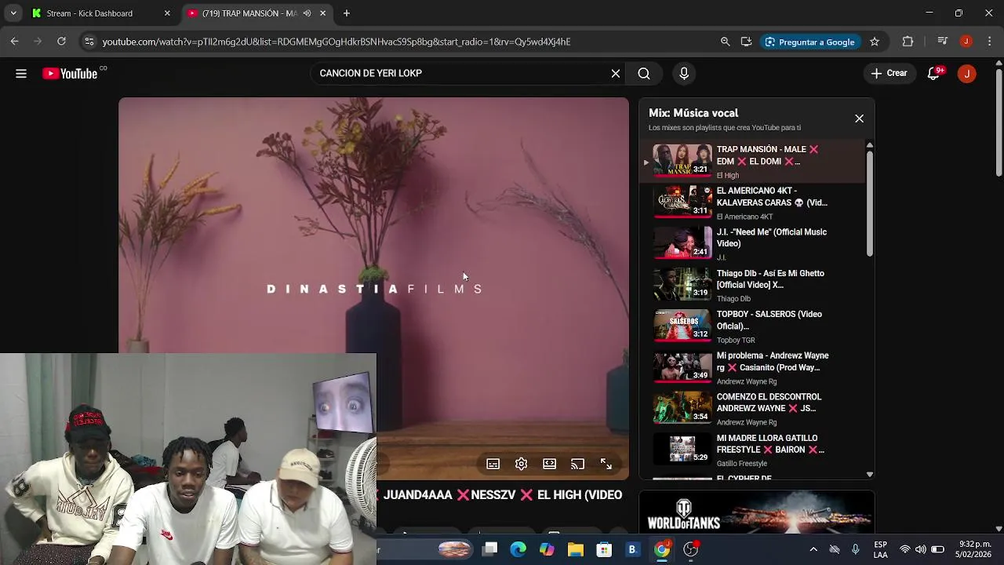This screenshot has height=565, width=1004.
Task: Open the video player settings gear
Action: (521, 464)
